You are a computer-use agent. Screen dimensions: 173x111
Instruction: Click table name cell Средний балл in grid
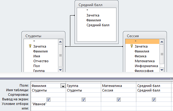pyautogui.click(x=154, y=90)
